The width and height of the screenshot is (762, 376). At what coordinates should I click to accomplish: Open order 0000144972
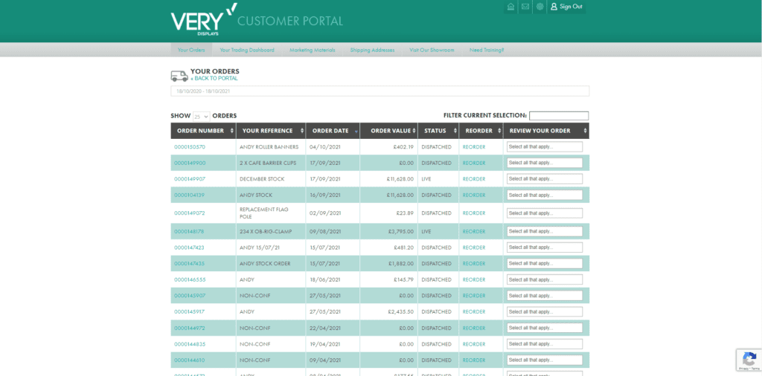pos(190,328)
